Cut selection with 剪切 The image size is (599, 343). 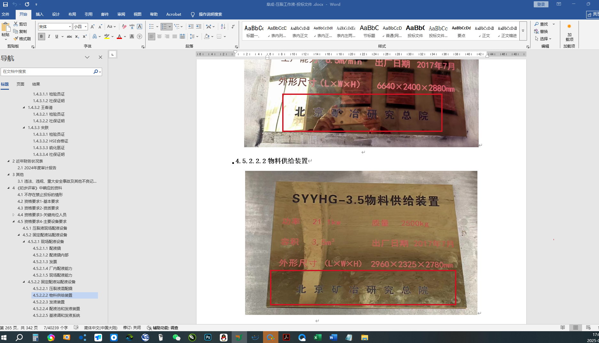point(20,24)
